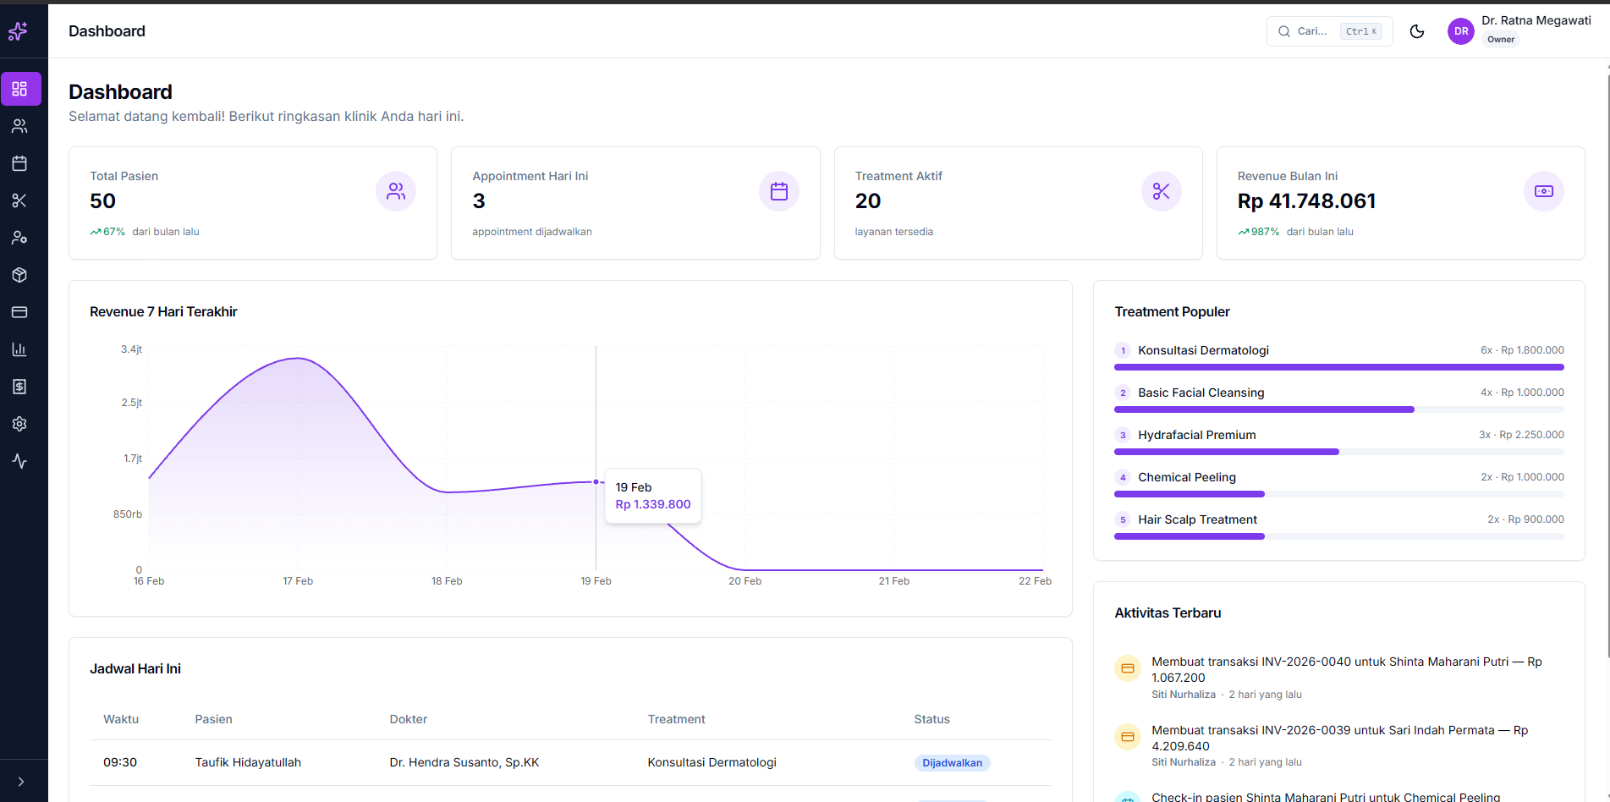Image resolution: width=1610 pixels, height=802 pixels.
Task: Open the Dr. Ratna Megawati profile menu
Action: coord(1519,30)
